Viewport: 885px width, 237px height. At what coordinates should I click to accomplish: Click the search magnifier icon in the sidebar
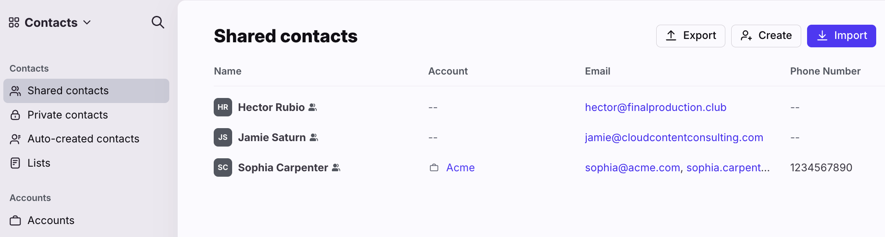(158, 22)
